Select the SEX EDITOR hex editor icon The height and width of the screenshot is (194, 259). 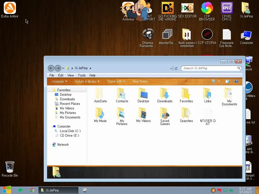coord(187,10)
